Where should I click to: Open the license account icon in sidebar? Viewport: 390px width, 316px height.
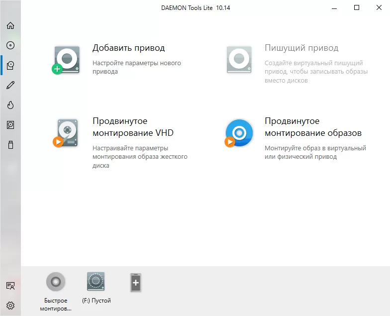10,286
